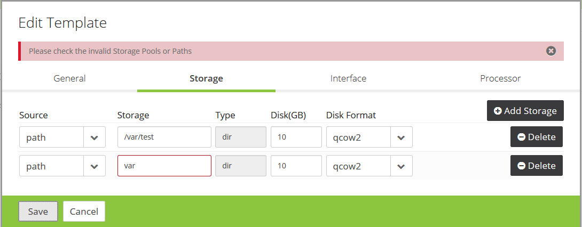Expand second row Disk Format qcow2 dropdown
The width and height of the screenshot is (582, 227).
(401, 166)
